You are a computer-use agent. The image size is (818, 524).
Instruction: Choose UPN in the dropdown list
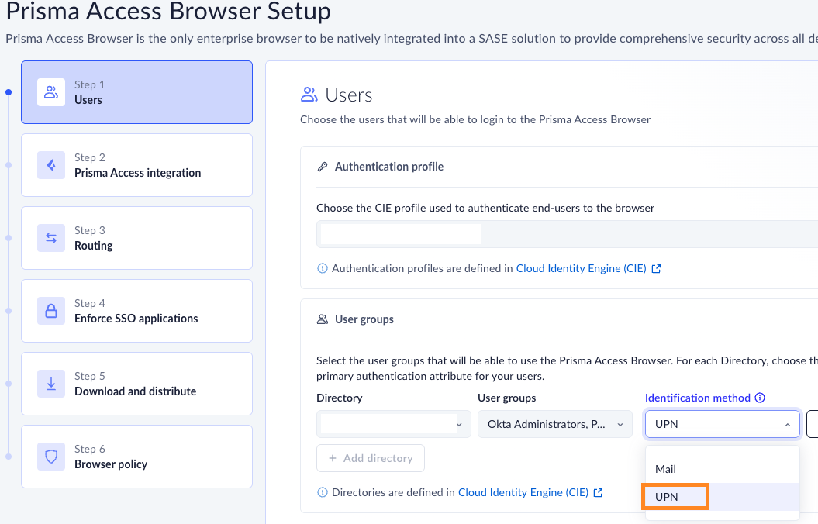pos(667,497)
